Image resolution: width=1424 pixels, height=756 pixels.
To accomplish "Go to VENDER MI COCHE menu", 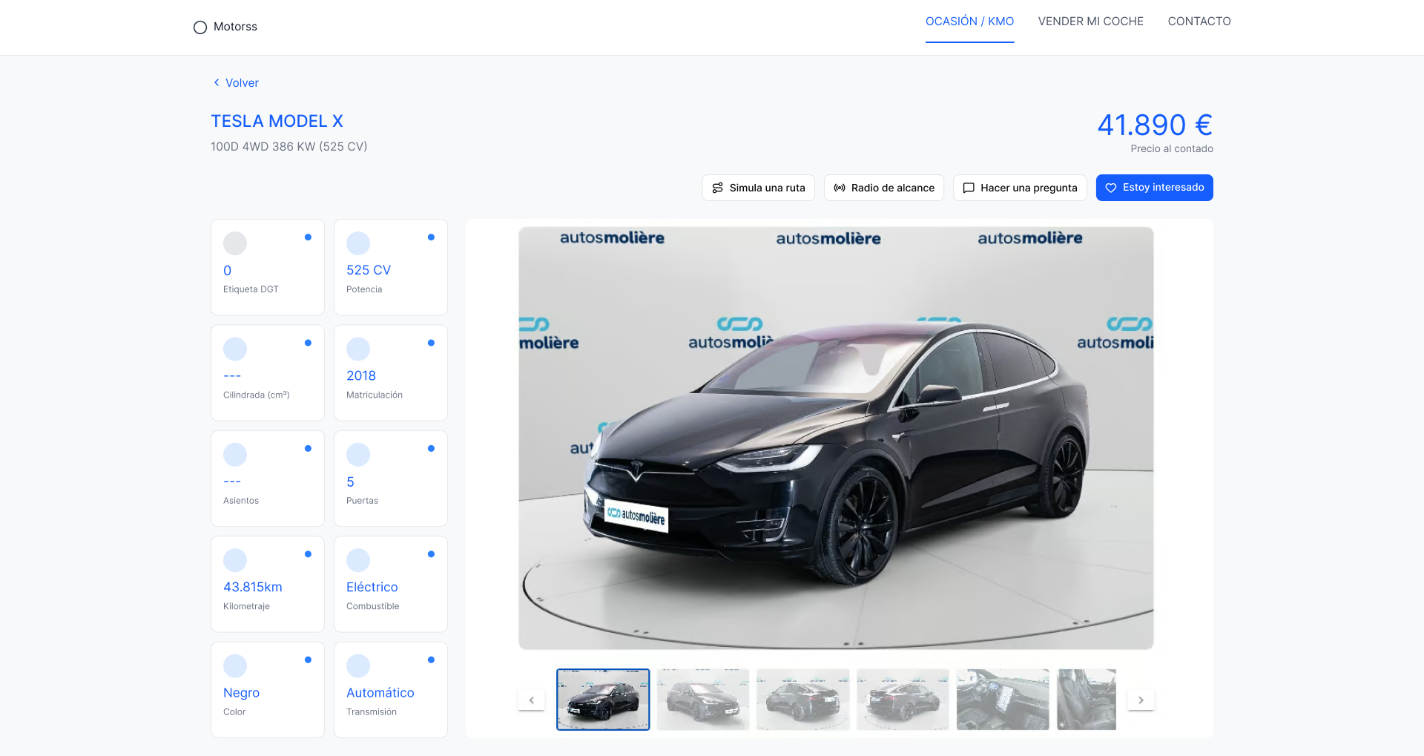I will pyautogui.click(x=1090, y=22).
